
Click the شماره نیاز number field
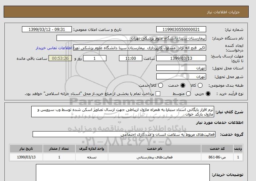point(181,30)
